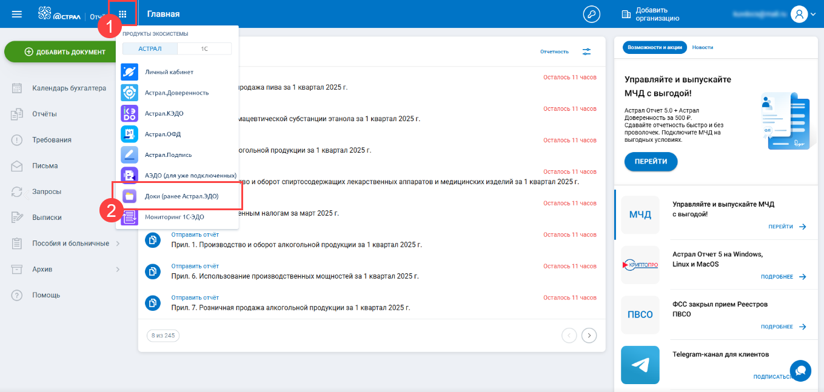Click the Письма envelope icon

pyautogui.click(x=17, y=166)
